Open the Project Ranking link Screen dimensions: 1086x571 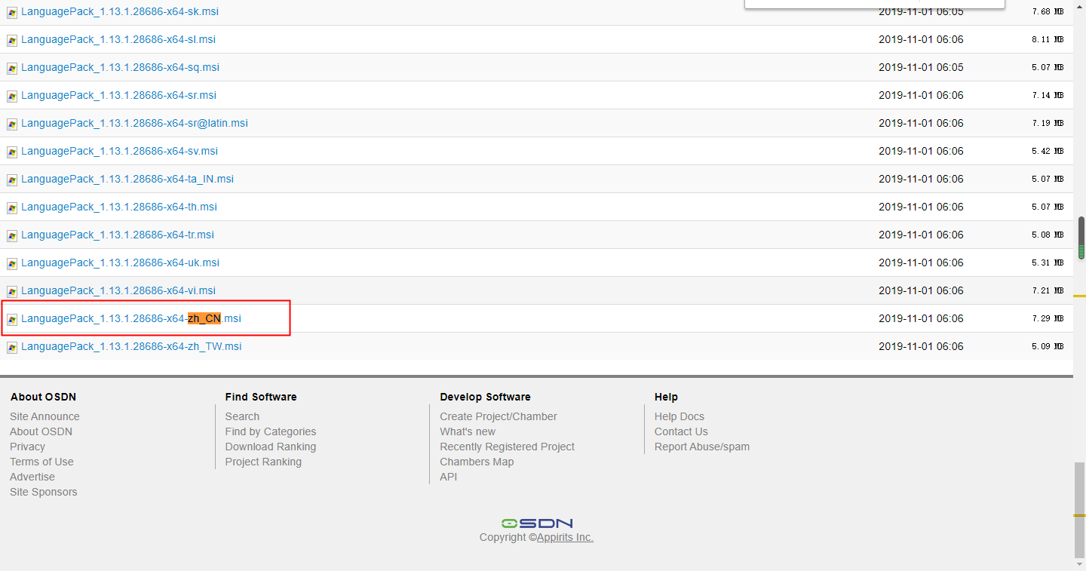click(263, 462)
